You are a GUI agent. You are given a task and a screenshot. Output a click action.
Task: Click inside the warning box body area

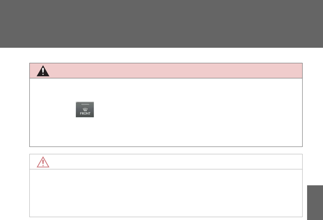click(x=166, y=112)
